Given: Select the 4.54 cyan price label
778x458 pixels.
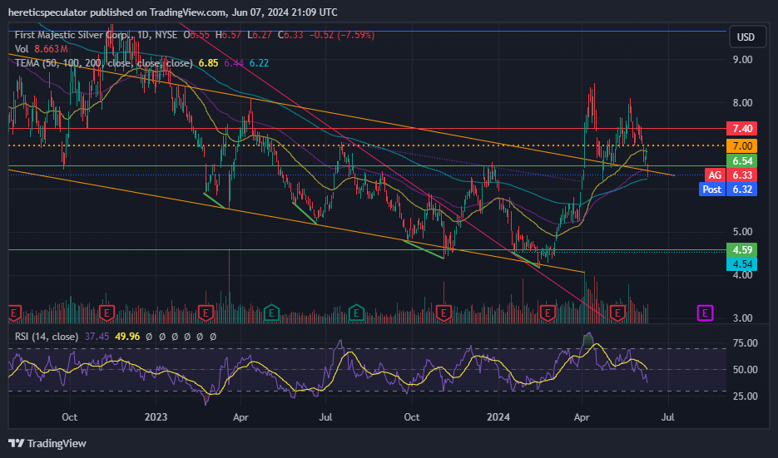Looking at the screenshot, I should [742, 264].
